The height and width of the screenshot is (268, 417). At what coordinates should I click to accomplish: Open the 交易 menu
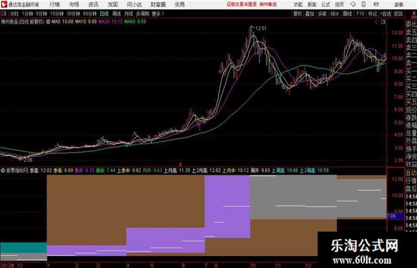point(180,4)
